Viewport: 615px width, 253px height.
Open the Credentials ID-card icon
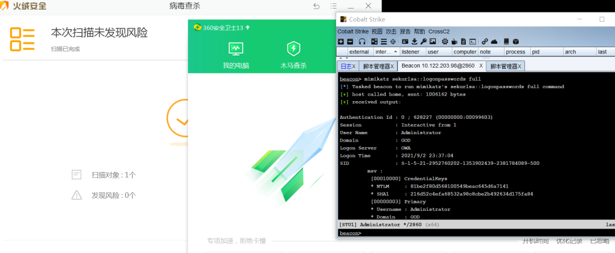405,41
